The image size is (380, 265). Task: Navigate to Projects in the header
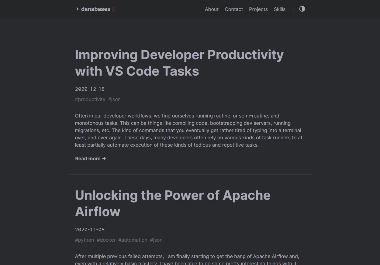258,9
